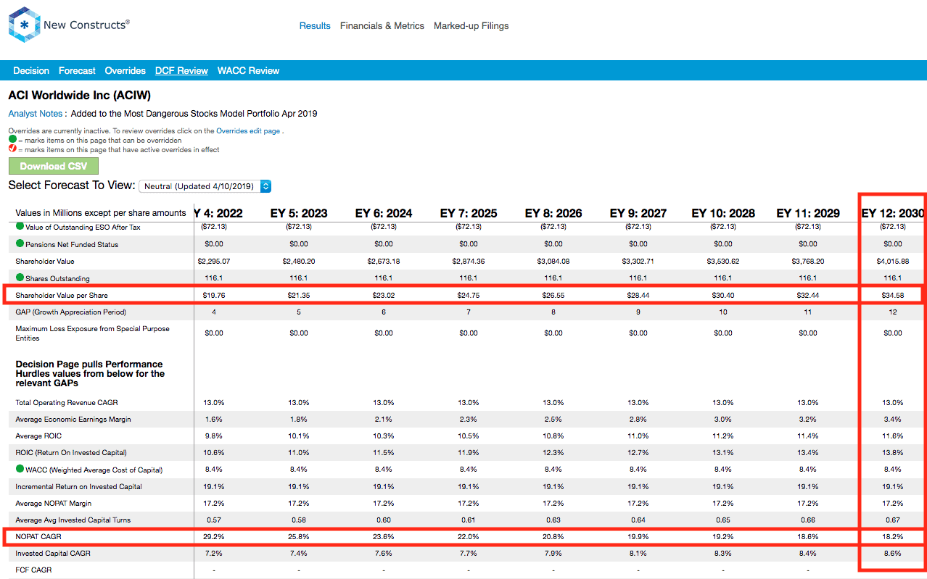This screenshot has height=579, width=927.
Task: Switch to the WACC Review tab
Action: click(x=248, y=70)
